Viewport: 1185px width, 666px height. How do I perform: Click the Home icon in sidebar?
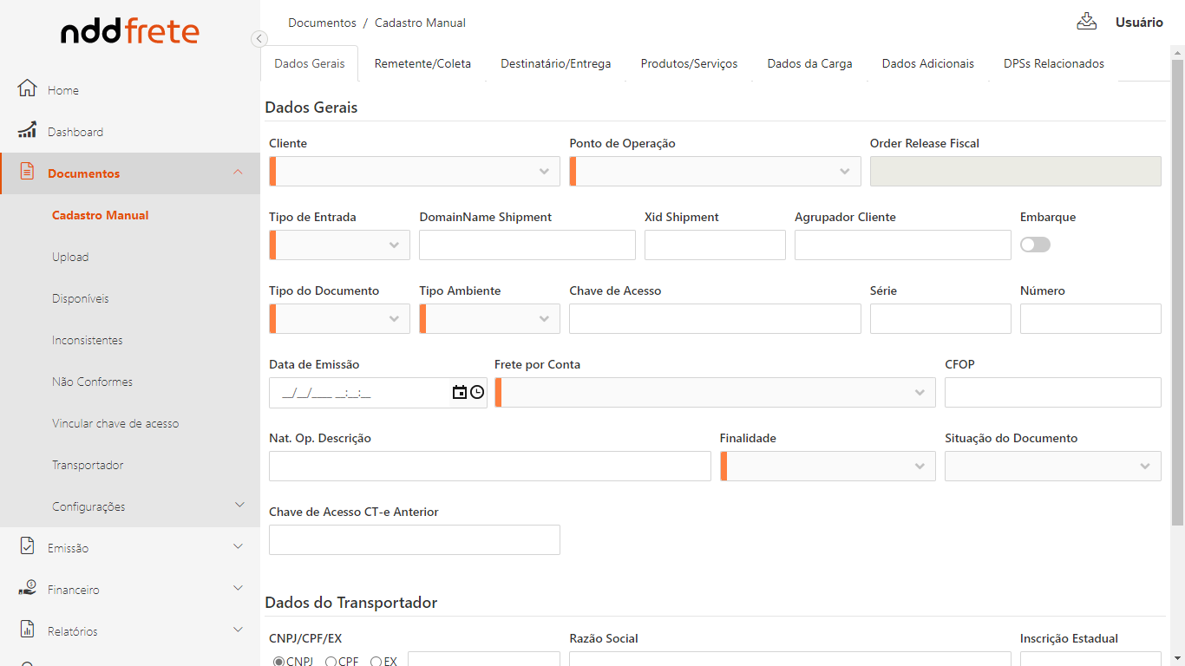pos(27,89)
